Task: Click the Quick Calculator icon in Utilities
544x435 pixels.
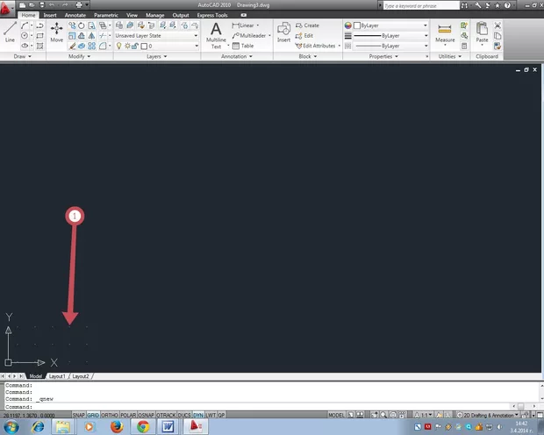Action: point(464,46)
